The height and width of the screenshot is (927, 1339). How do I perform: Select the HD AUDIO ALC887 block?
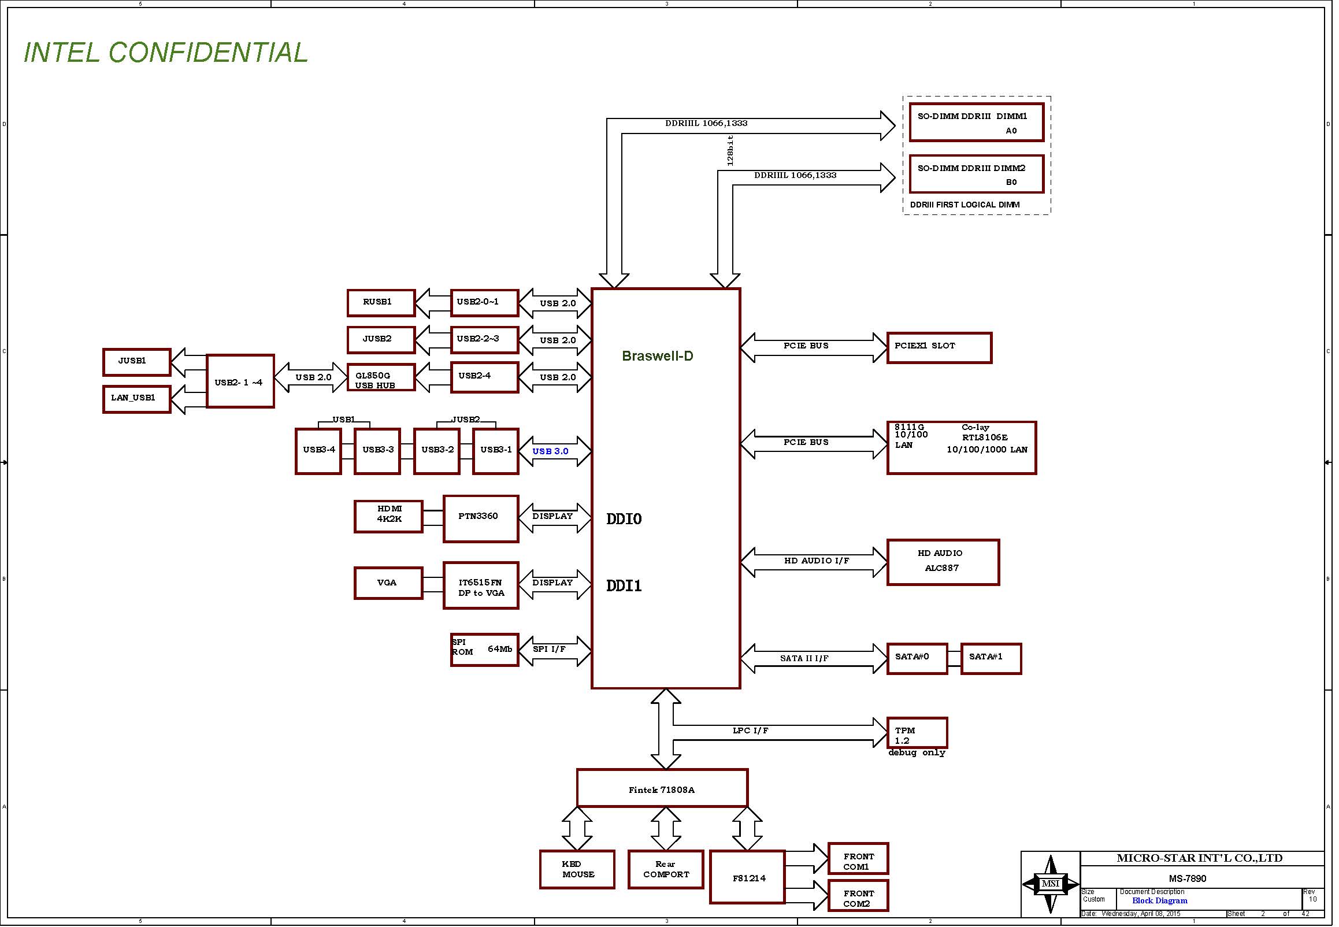point(943,562)
